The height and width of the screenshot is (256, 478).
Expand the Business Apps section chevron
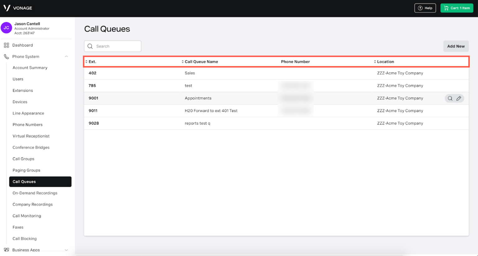[66, 250]
